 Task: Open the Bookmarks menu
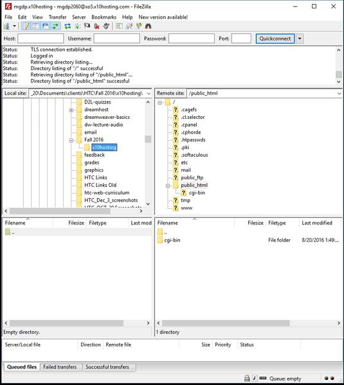[104, 17]
